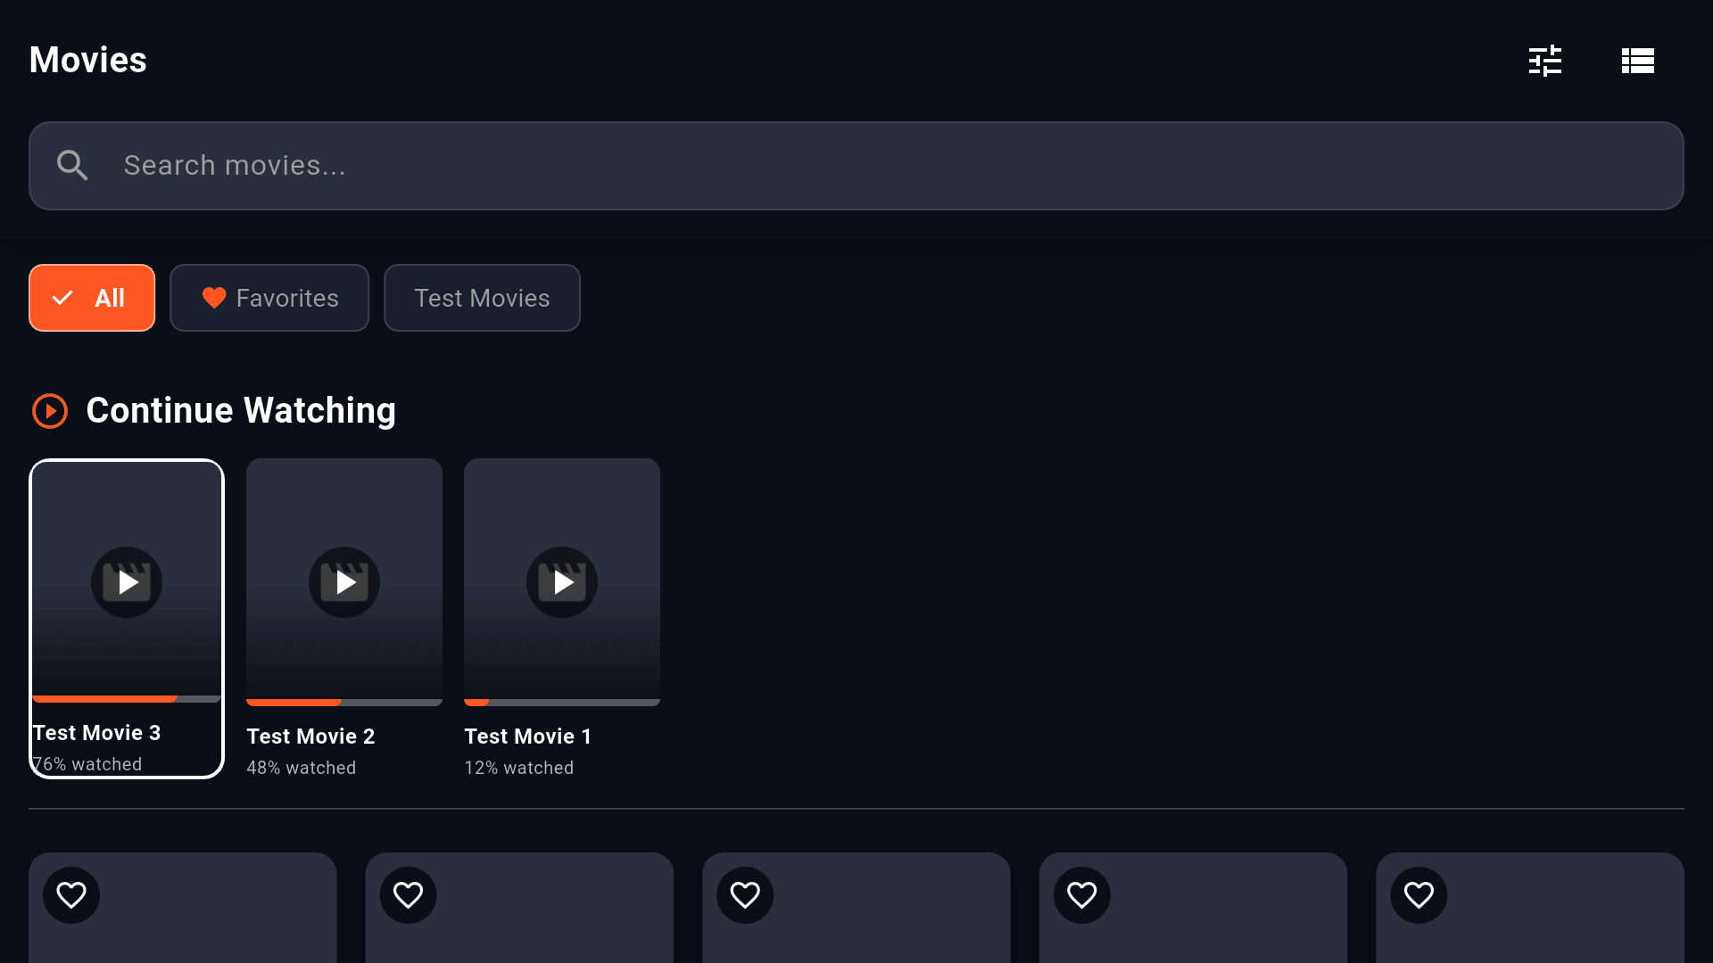Toggle heart on fifth movie card
The image size is (1713, 963).
point(1419,894)
